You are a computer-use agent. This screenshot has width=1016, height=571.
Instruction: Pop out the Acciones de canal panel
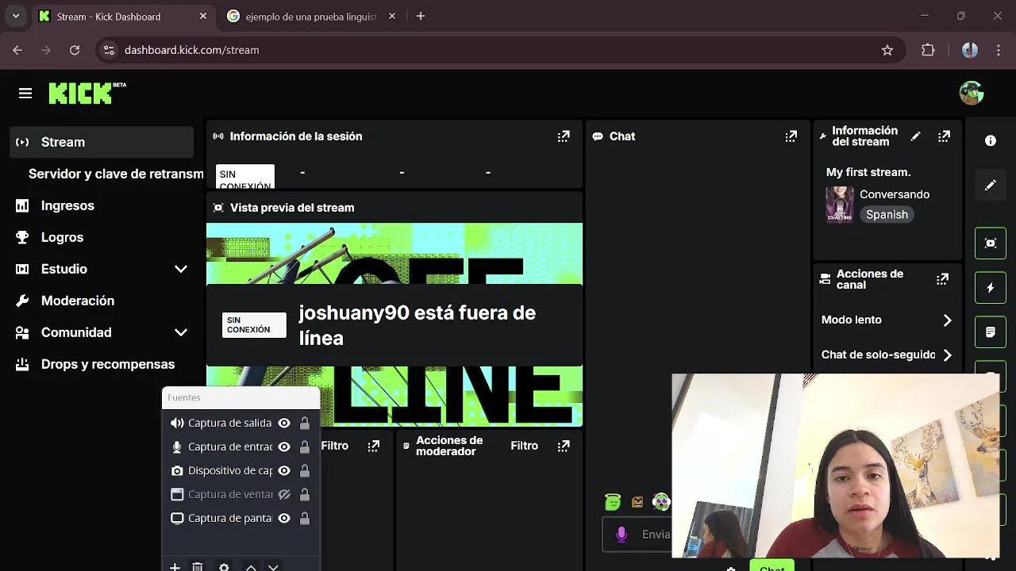[x=942, y=279]
